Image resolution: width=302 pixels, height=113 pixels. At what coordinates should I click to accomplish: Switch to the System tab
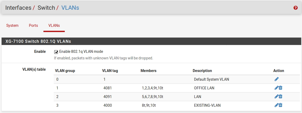click(x=12, y=25)
